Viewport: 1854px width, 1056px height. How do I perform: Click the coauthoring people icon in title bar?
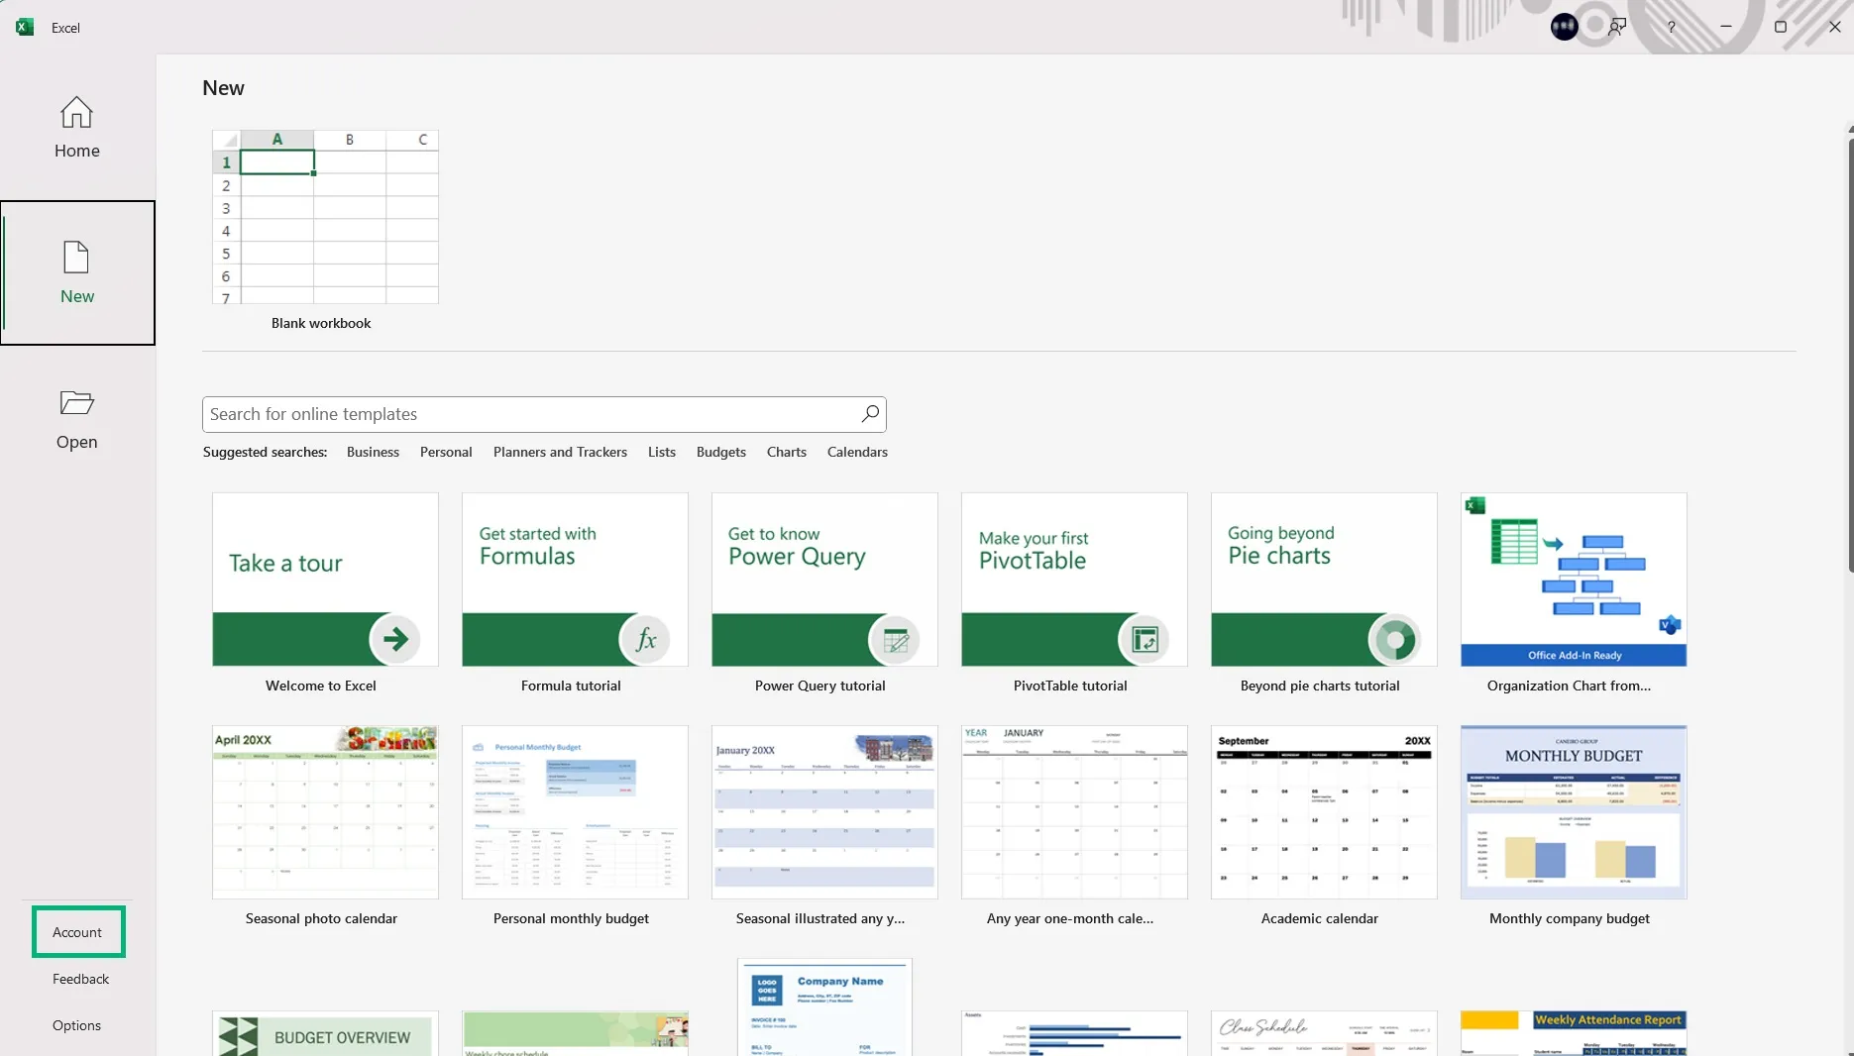pyautogui.click(x=1617, y=27)
